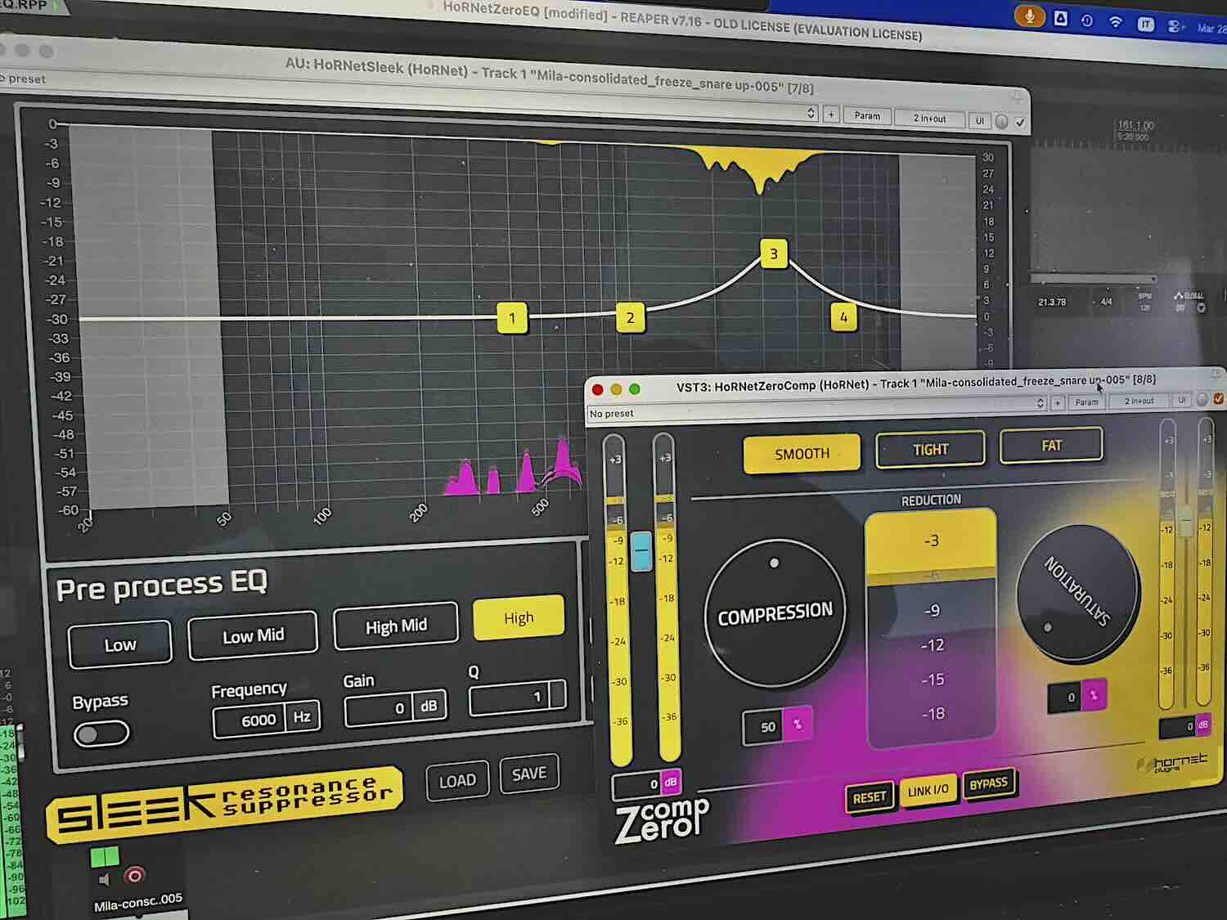Click the RESET button in ZeroComp

coord(870,796)
